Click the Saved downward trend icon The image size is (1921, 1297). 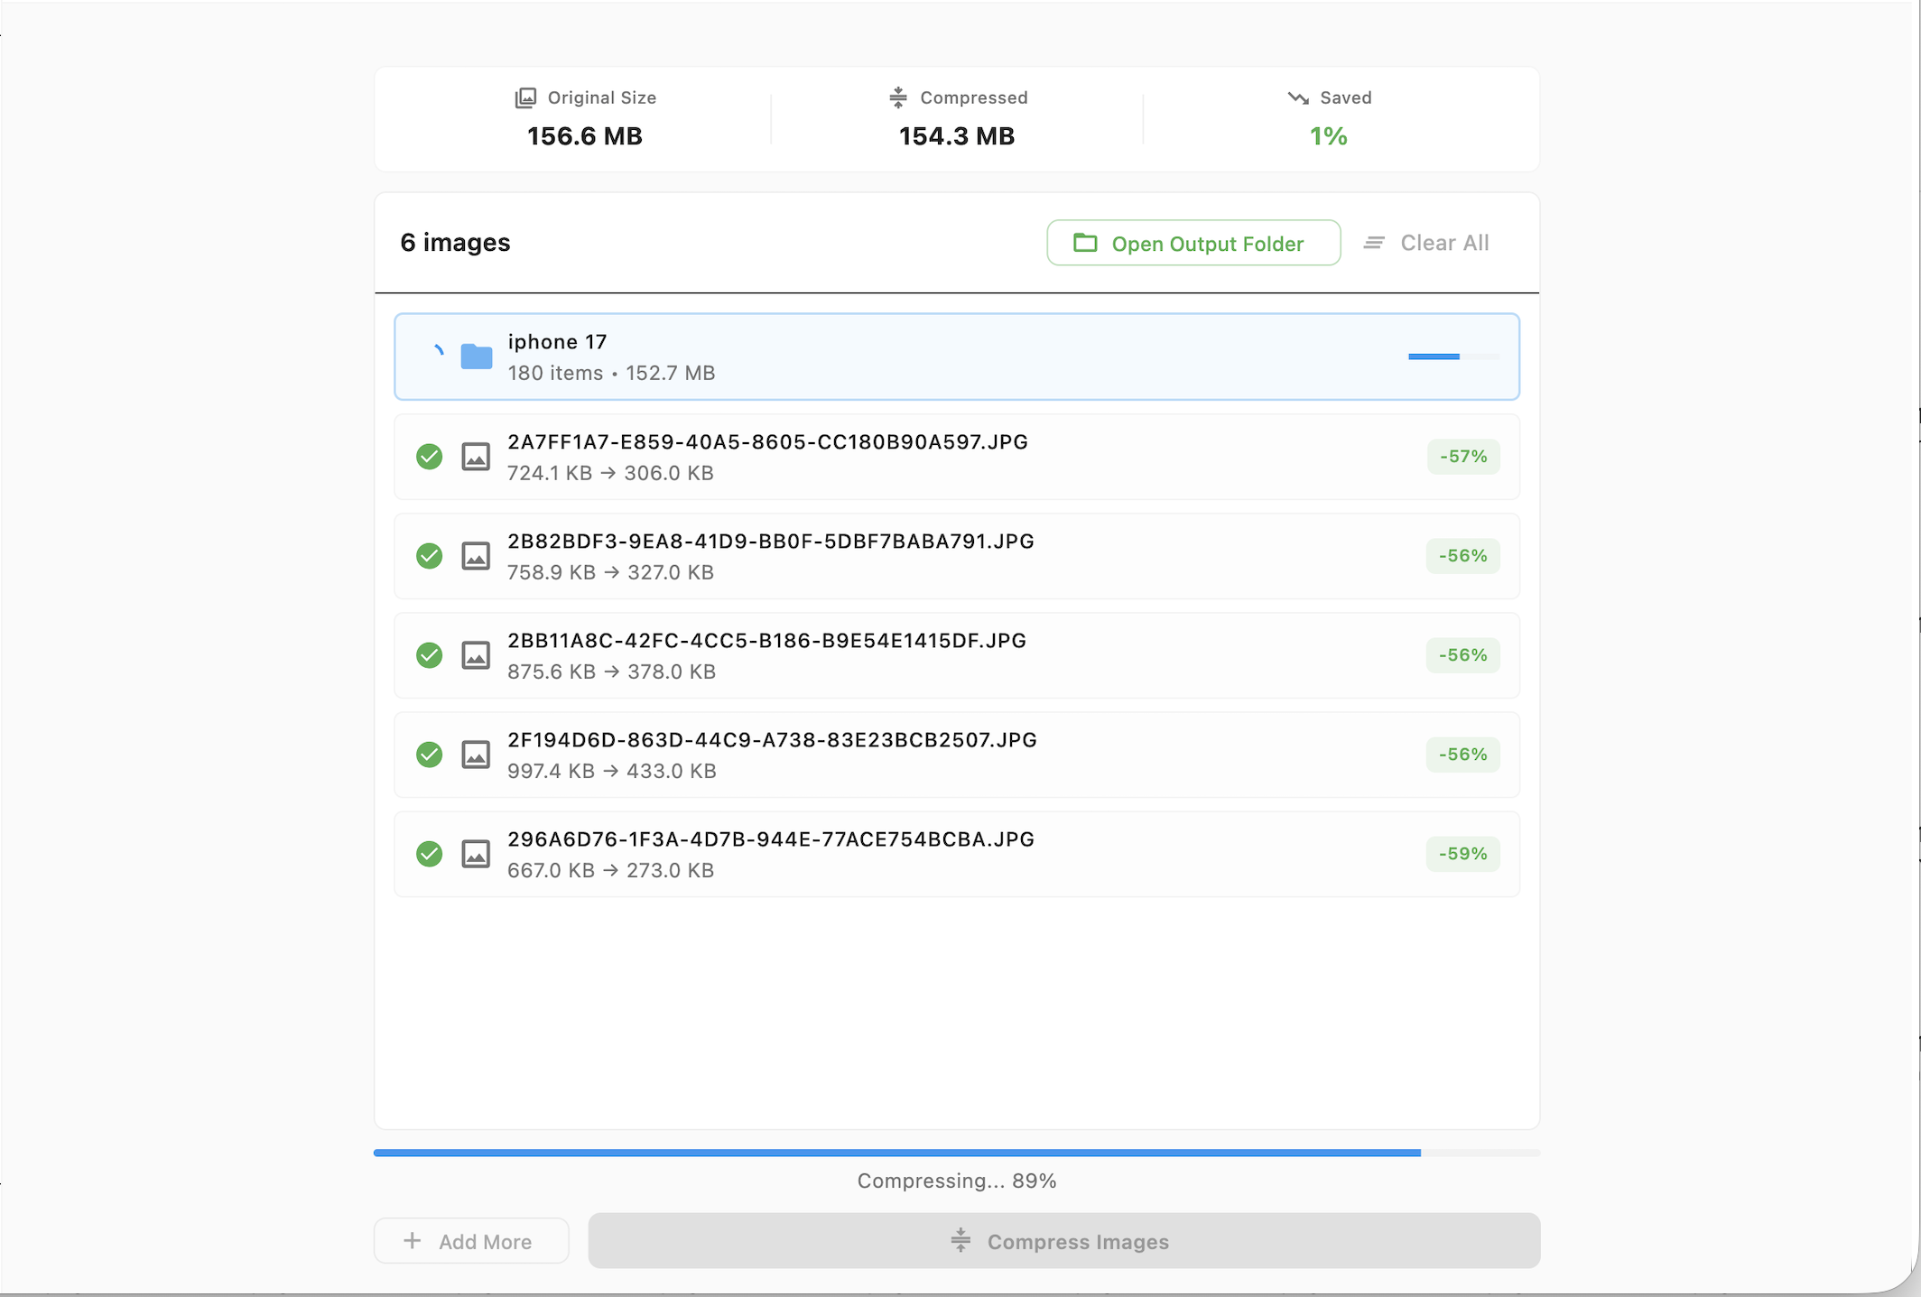[x=1298, y=97]
